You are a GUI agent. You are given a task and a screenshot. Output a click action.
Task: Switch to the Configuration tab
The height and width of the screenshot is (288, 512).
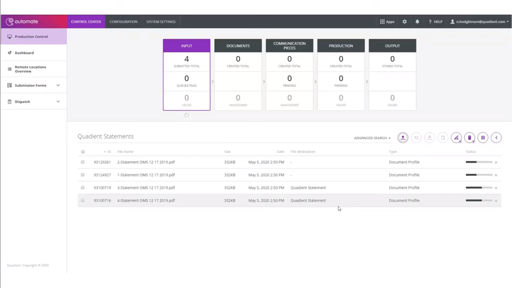coord(123,22)
